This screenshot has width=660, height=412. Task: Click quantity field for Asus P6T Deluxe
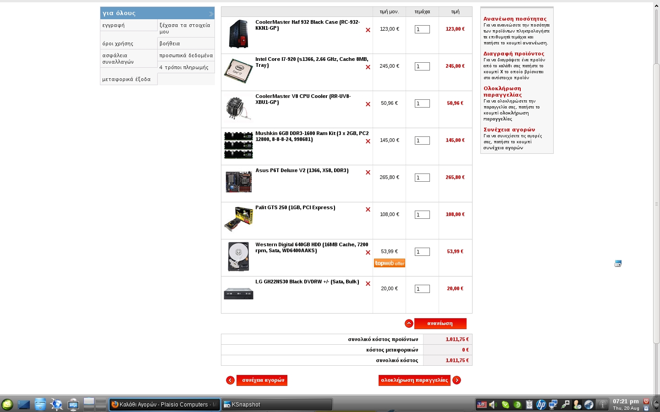click(x=422, y=178)
